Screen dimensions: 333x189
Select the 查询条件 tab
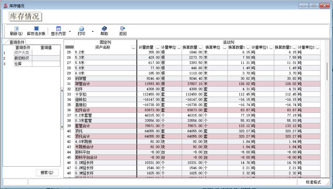click(x=17, y=42)
